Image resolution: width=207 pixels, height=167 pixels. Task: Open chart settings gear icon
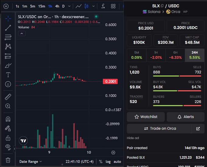[113, 153]
